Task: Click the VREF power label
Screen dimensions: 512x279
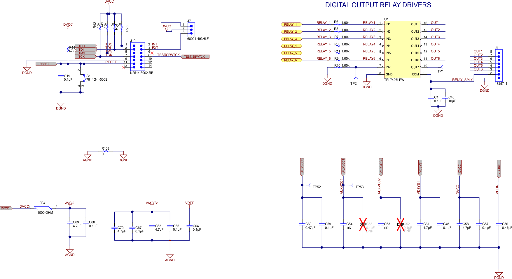Action: click(x=190, y=203)
